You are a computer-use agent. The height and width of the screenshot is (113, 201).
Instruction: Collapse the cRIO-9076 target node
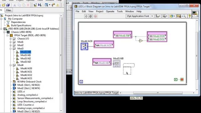[1, 29]
